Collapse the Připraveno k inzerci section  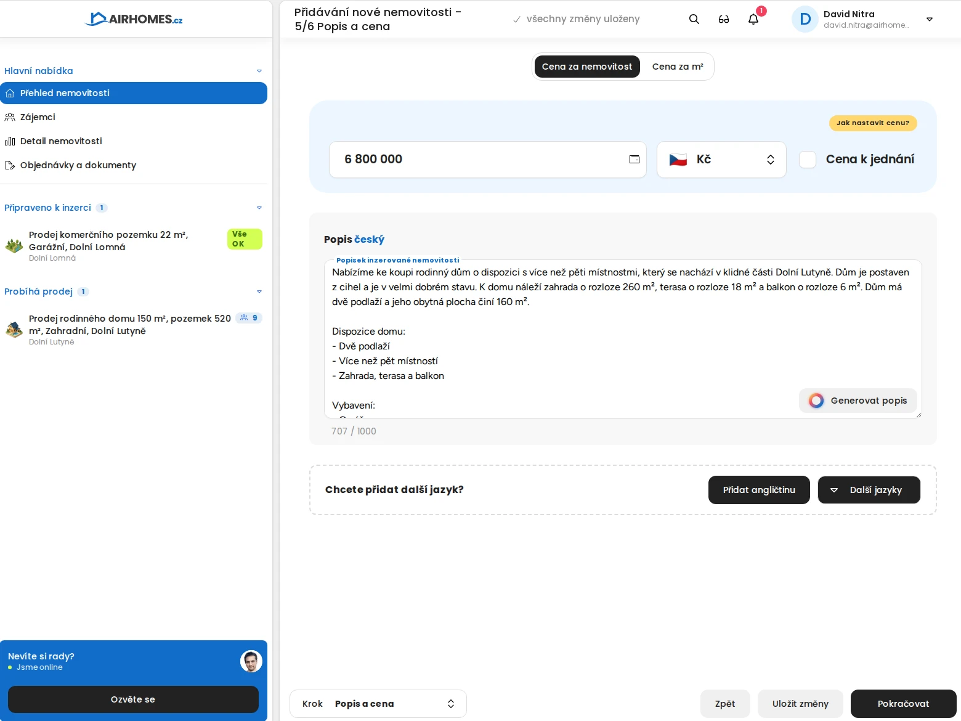(259, 208)
